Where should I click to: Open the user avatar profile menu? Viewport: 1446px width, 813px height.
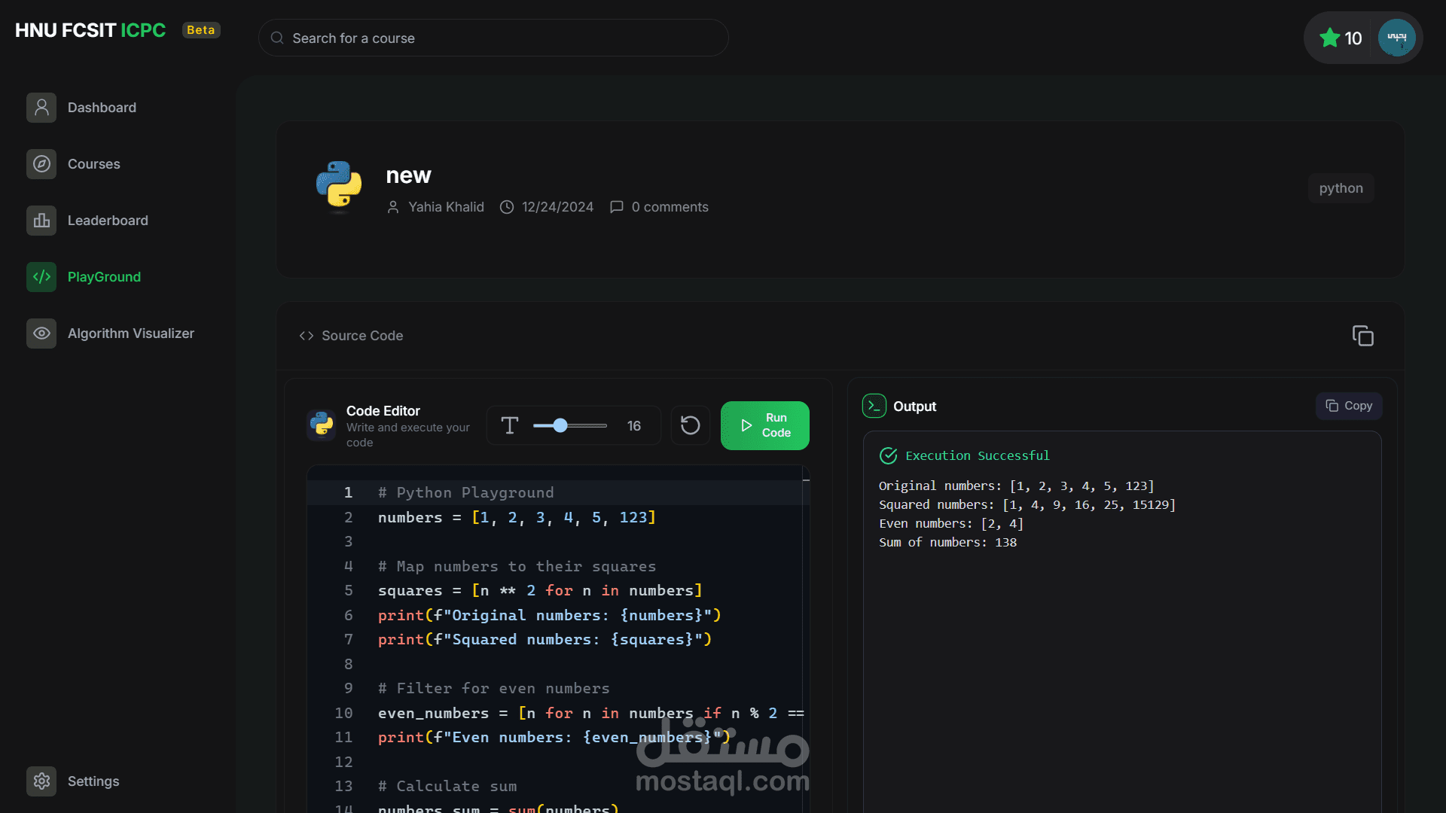point(1396,38)
